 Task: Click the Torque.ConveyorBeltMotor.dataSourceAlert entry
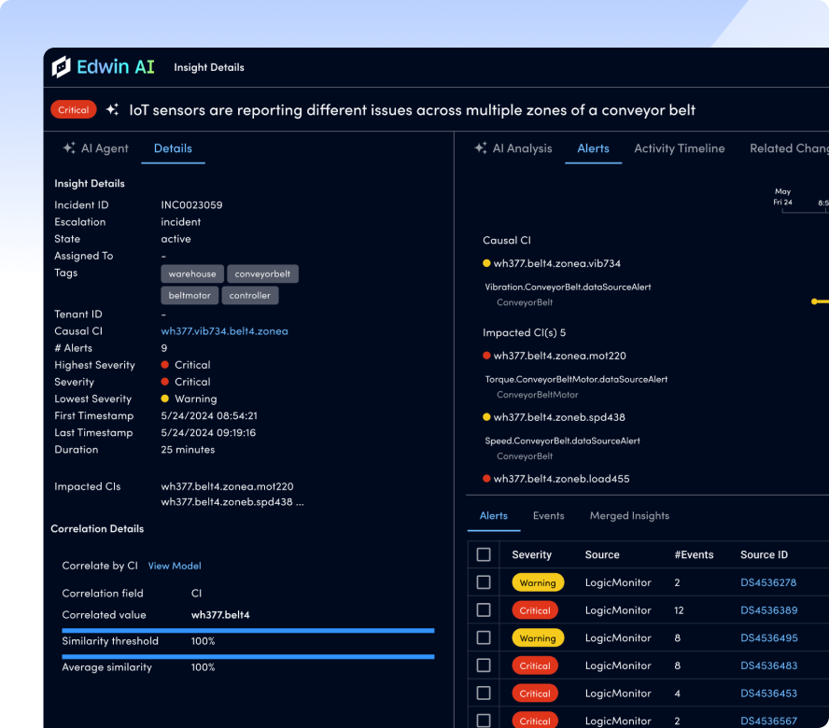[576, 379]
